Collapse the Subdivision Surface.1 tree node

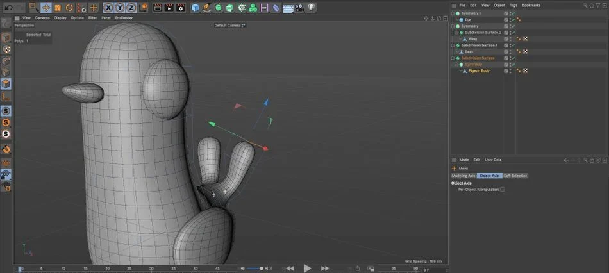click(453, 45)
